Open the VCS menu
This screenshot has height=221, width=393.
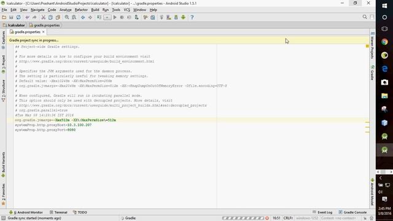coord(127,10)
